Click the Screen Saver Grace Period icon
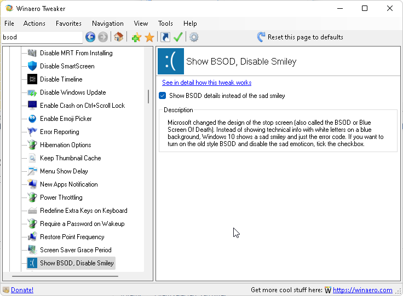 [32, 250]
